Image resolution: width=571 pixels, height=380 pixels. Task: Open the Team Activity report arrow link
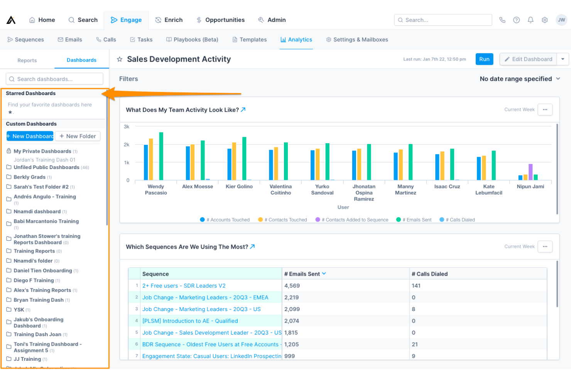pos(243,110)
